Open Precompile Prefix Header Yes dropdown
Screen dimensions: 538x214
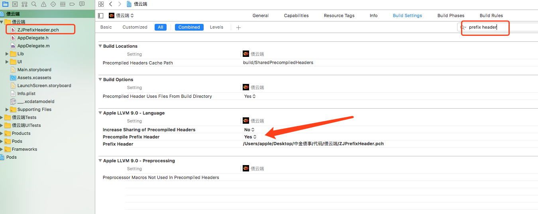[x=250, y=137]
